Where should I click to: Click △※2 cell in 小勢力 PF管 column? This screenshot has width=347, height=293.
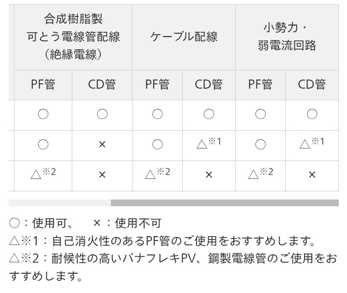pos(260,173)
